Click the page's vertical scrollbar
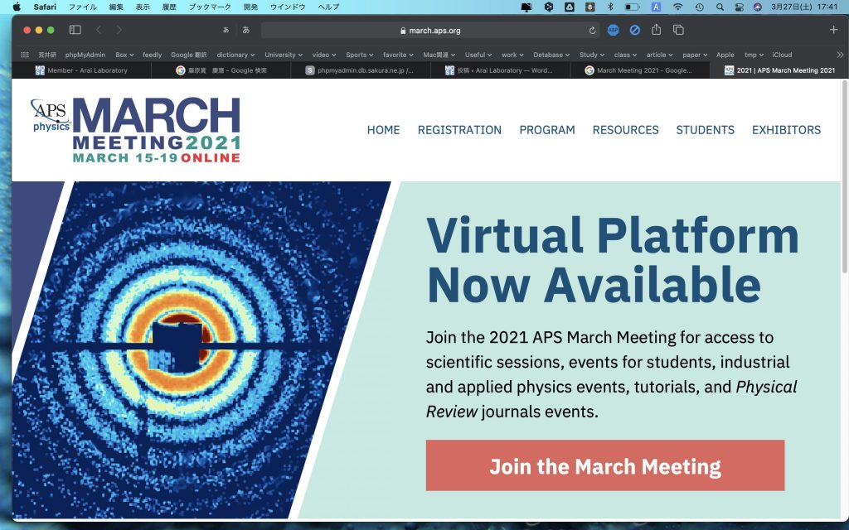 pyautogui.click(x=845, y=179)
